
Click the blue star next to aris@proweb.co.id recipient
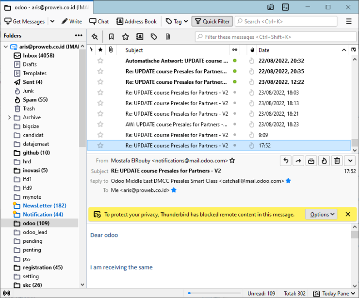[174, 190]
